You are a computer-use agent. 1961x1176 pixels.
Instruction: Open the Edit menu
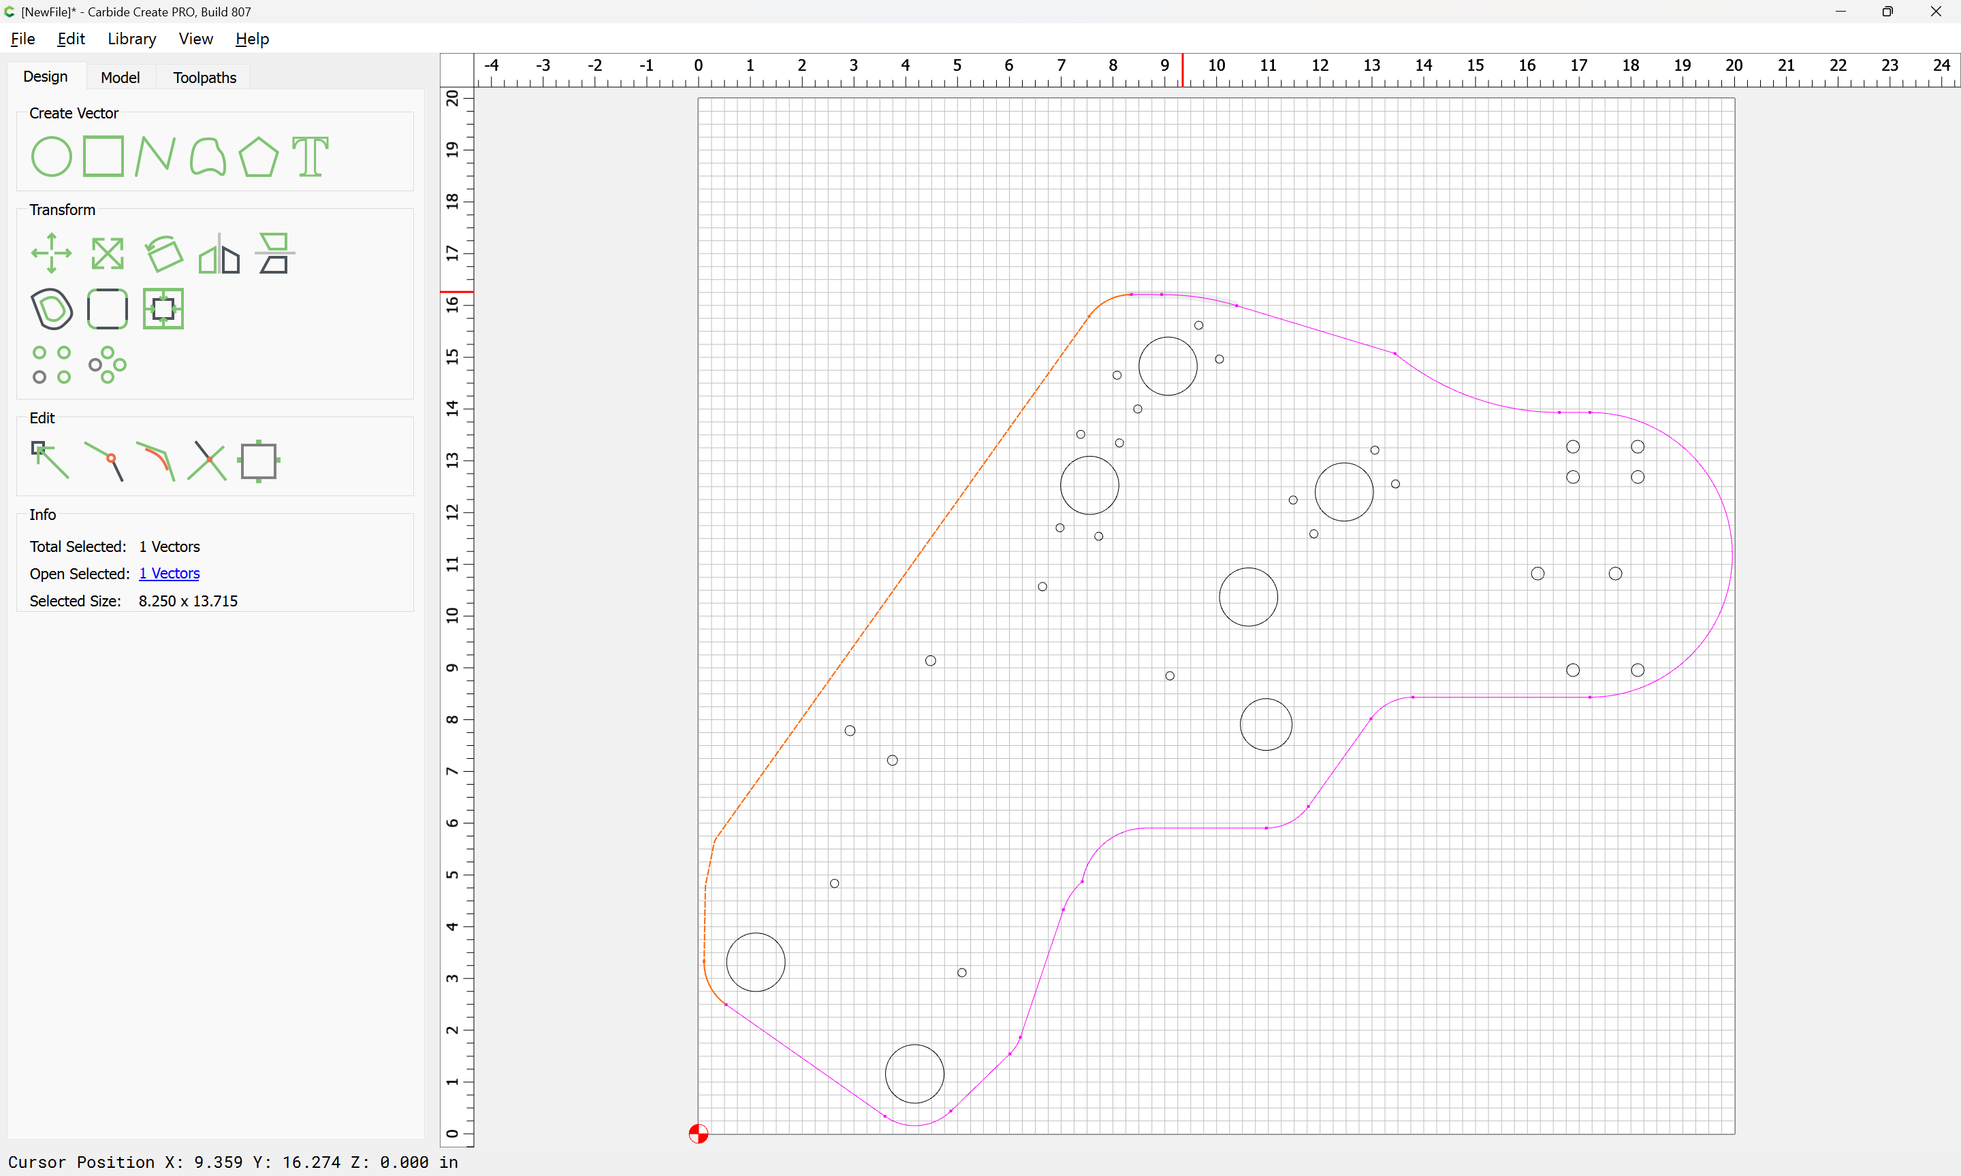point(71,39)
